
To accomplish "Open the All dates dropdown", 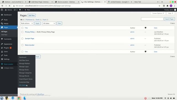I will (x=49, y=23).
